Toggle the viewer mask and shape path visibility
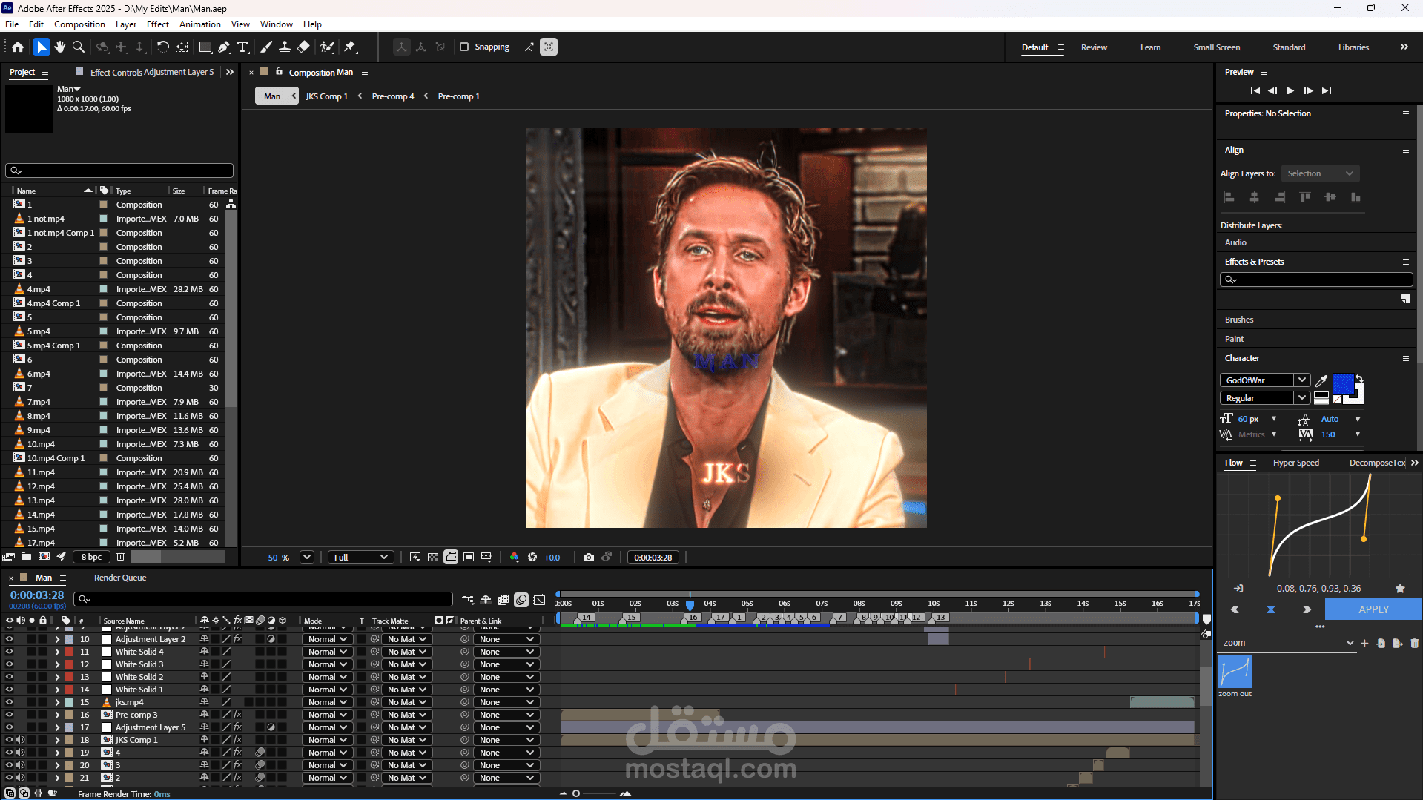This screenshot has width=1423, height=800. click(x=451, y=557)
